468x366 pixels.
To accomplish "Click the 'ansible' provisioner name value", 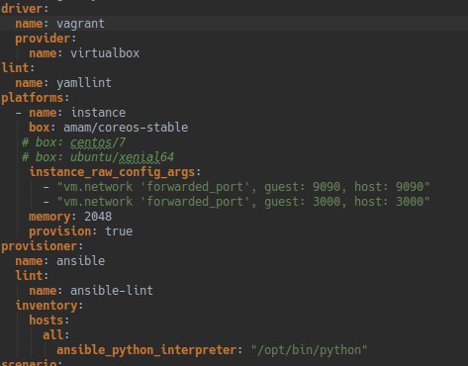I will (x=80, y=261).
